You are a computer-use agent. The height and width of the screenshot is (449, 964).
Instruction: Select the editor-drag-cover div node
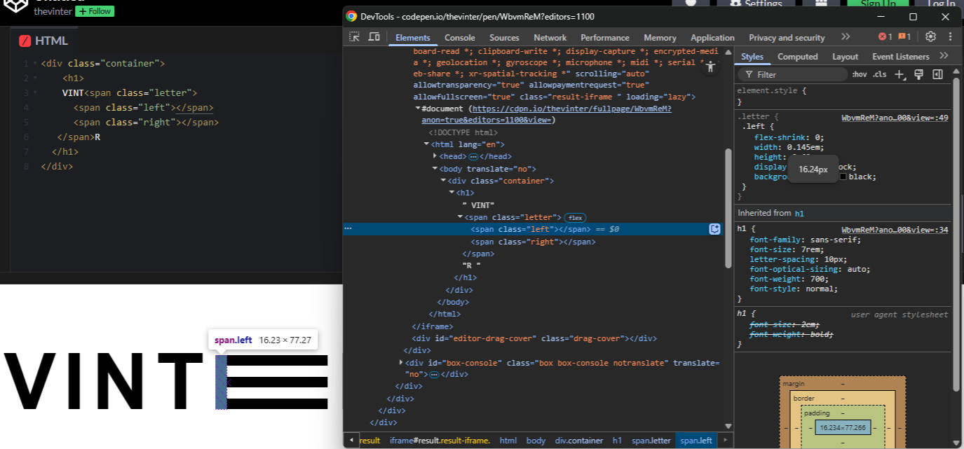click(x=534, y=338)
